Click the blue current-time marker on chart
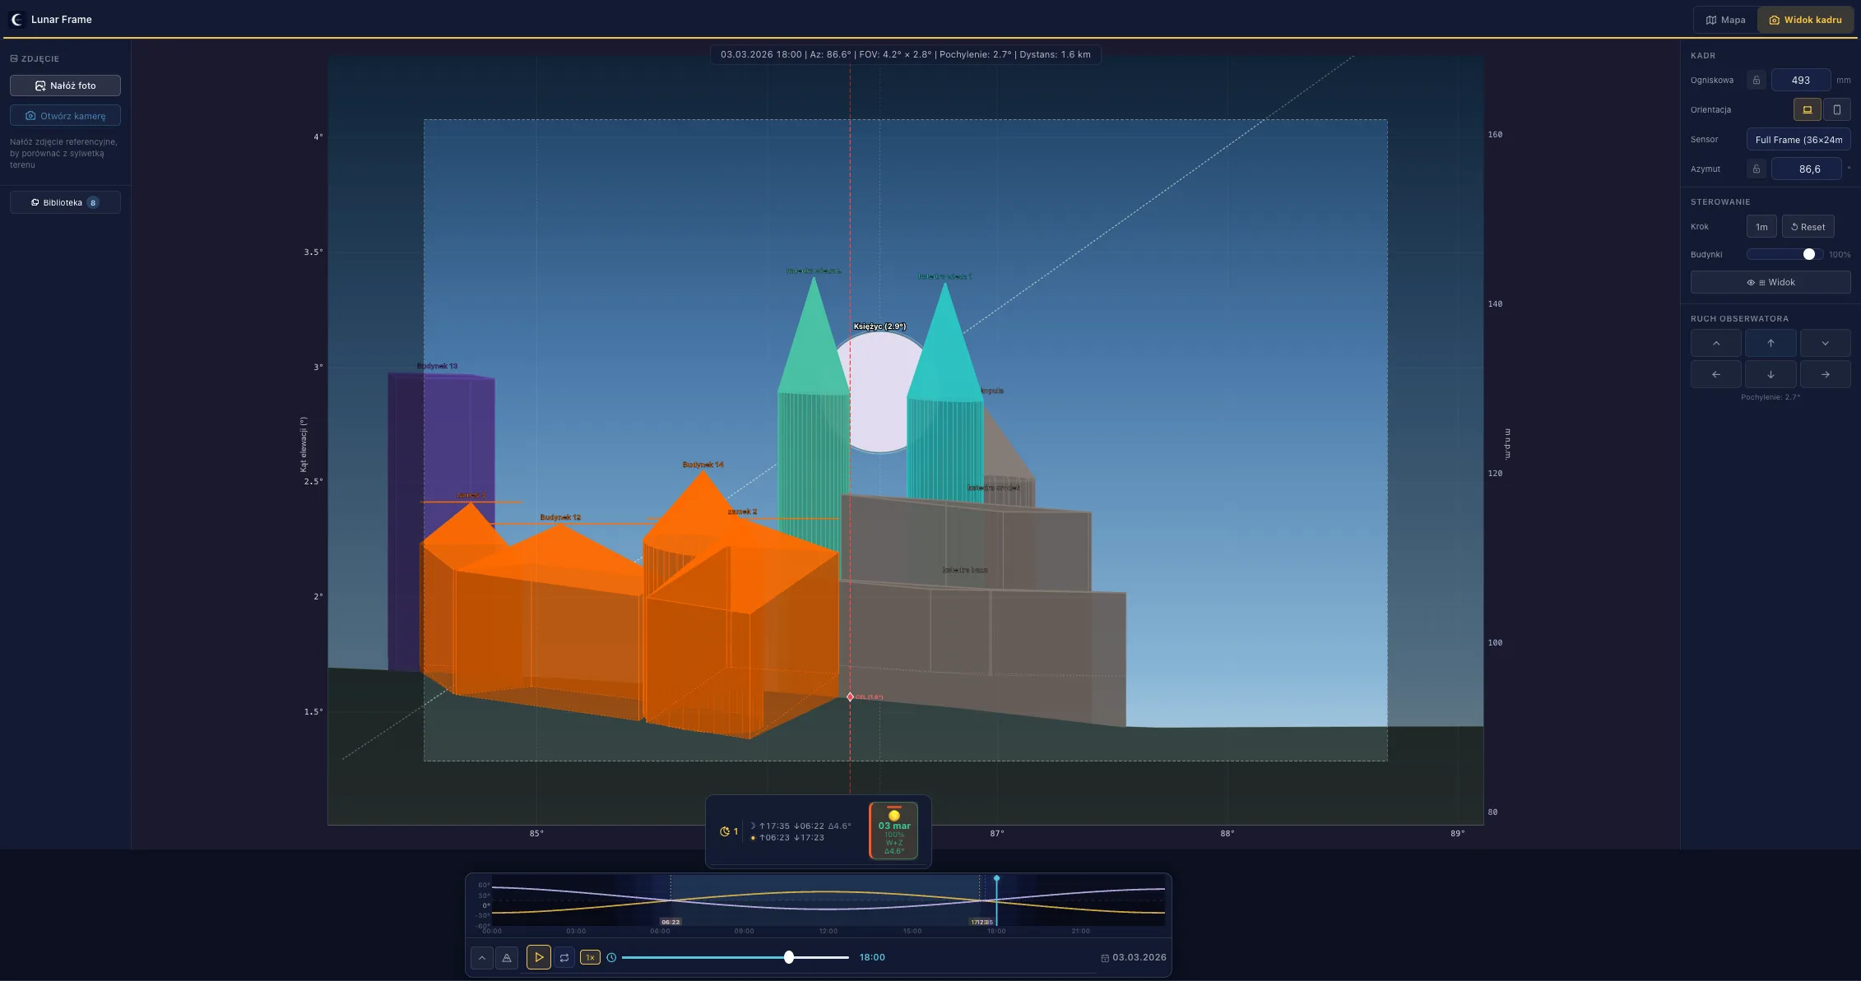The image size is (1861, 981). [996, 879]
